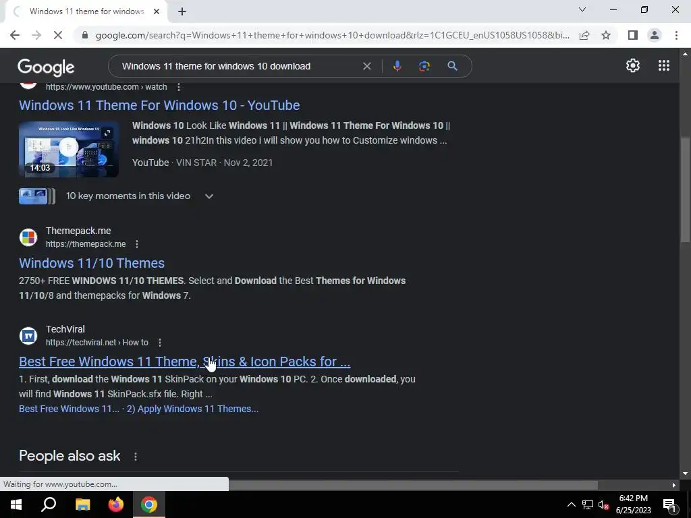Play the 14:03 video thumbnail
The width and height of the screenshot is (691, 518).
[69, 149]
